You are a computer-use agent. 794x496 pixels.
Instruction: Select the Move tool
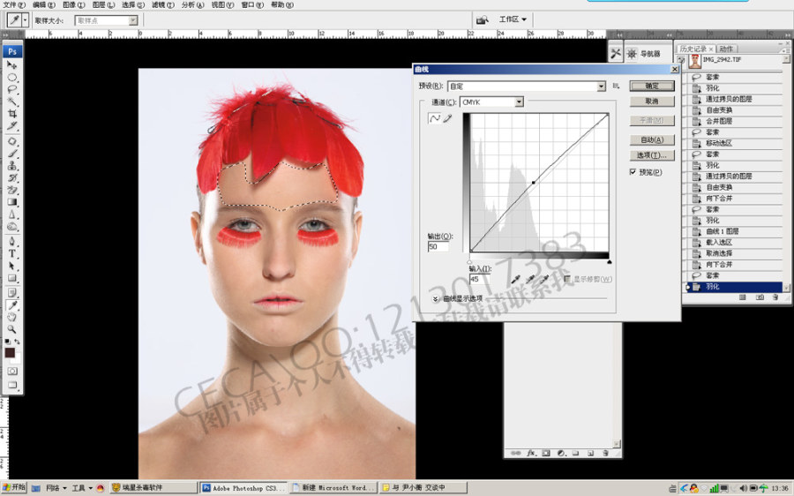(12, 64)
